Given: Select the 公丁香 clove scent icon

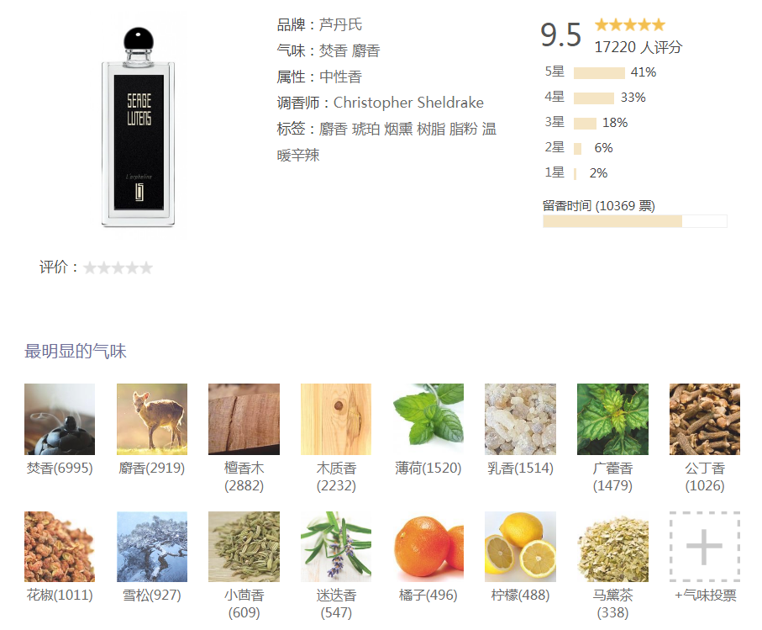Looking at the screenshot, I should [705, 419].
